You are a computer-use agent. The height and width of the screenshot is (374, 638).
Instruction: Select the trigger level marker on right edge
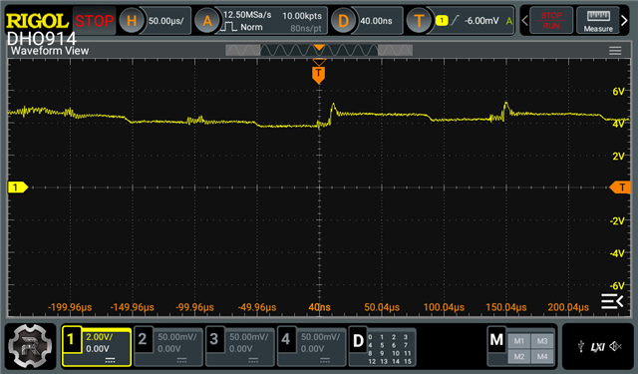(620, 187)
